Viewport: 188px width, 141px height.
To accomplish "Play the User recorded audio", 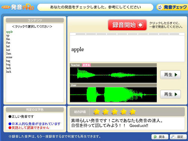I will (x=170, y=94).
